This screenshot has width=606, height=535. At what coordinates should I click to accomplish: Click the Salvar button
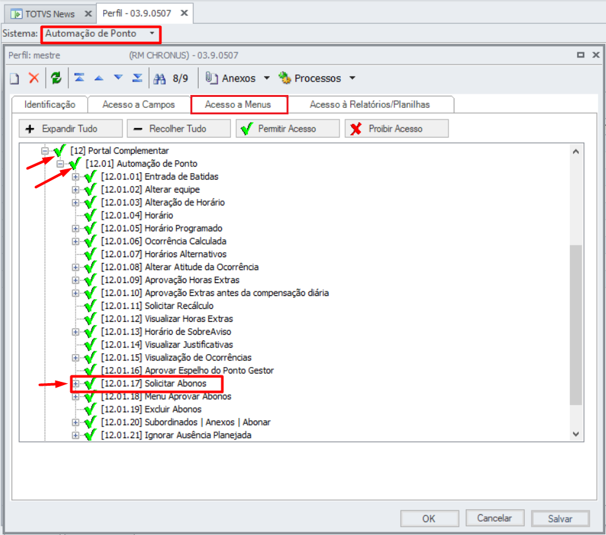click(x=560, y=518)
